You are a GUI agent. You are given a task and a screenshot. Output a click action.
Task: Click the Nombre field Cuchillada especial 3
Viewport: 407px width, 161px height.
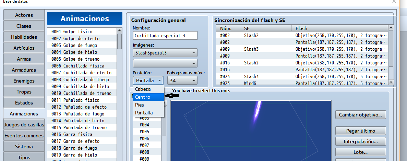(165, 36)
